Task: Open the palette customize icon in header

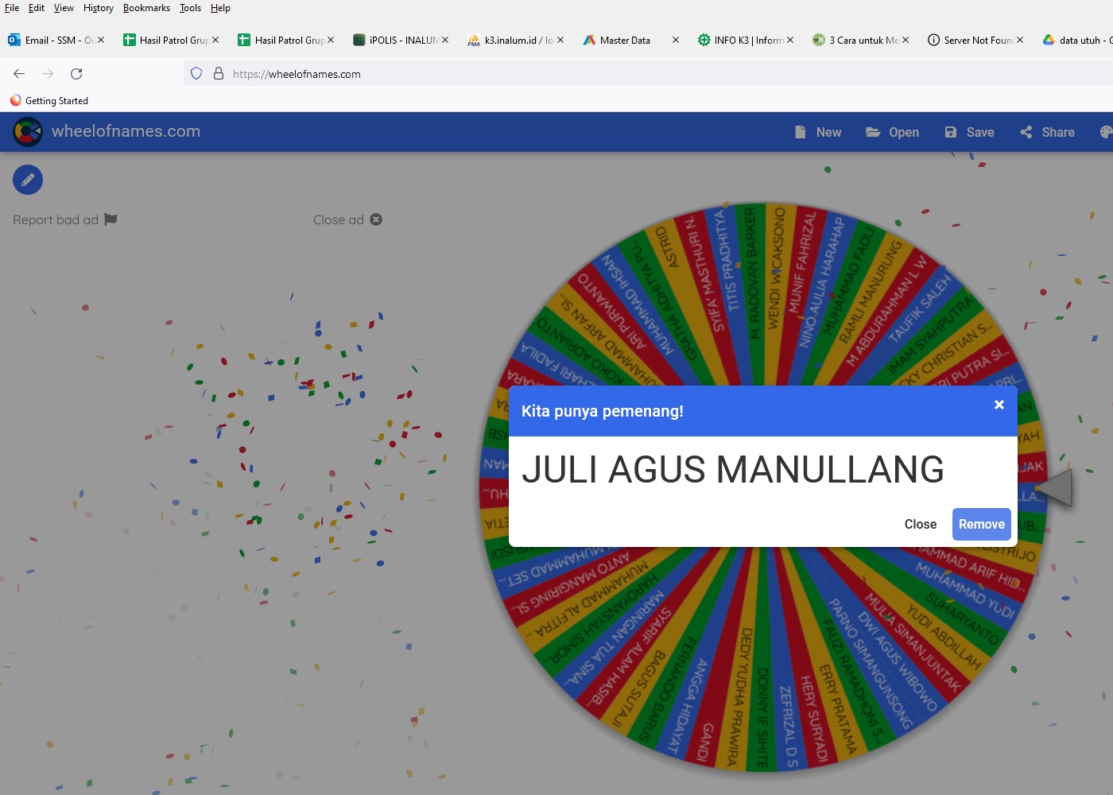Action: click(1105, 132)
